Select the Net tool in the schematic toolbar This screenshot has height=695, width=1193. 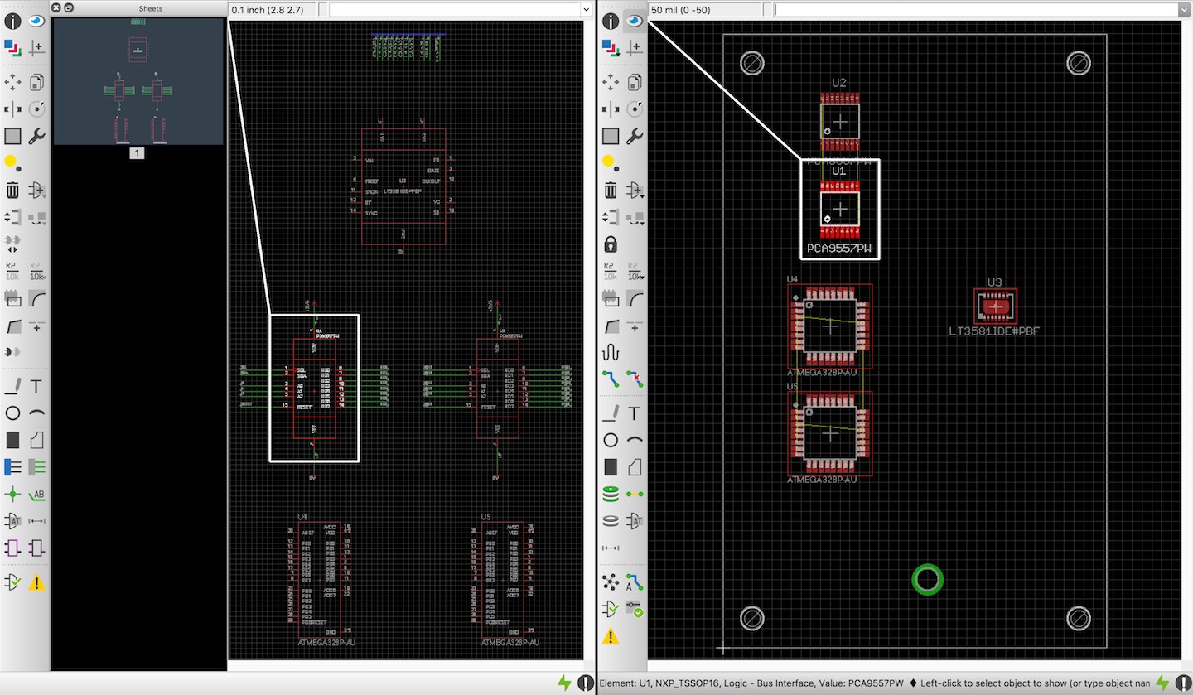36,467
